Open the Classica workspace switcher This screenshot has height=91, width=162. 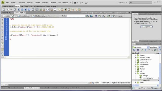123,3
